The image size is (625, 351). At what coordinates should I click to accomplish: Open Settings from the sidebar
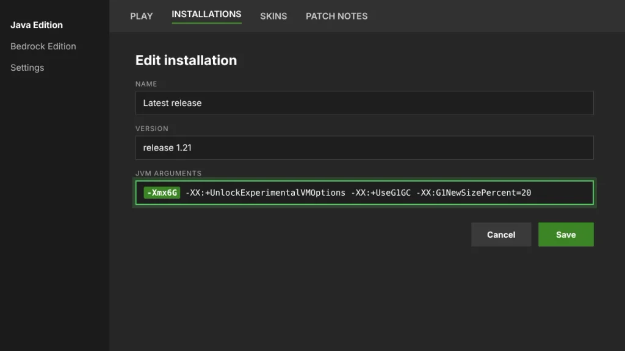27,68
